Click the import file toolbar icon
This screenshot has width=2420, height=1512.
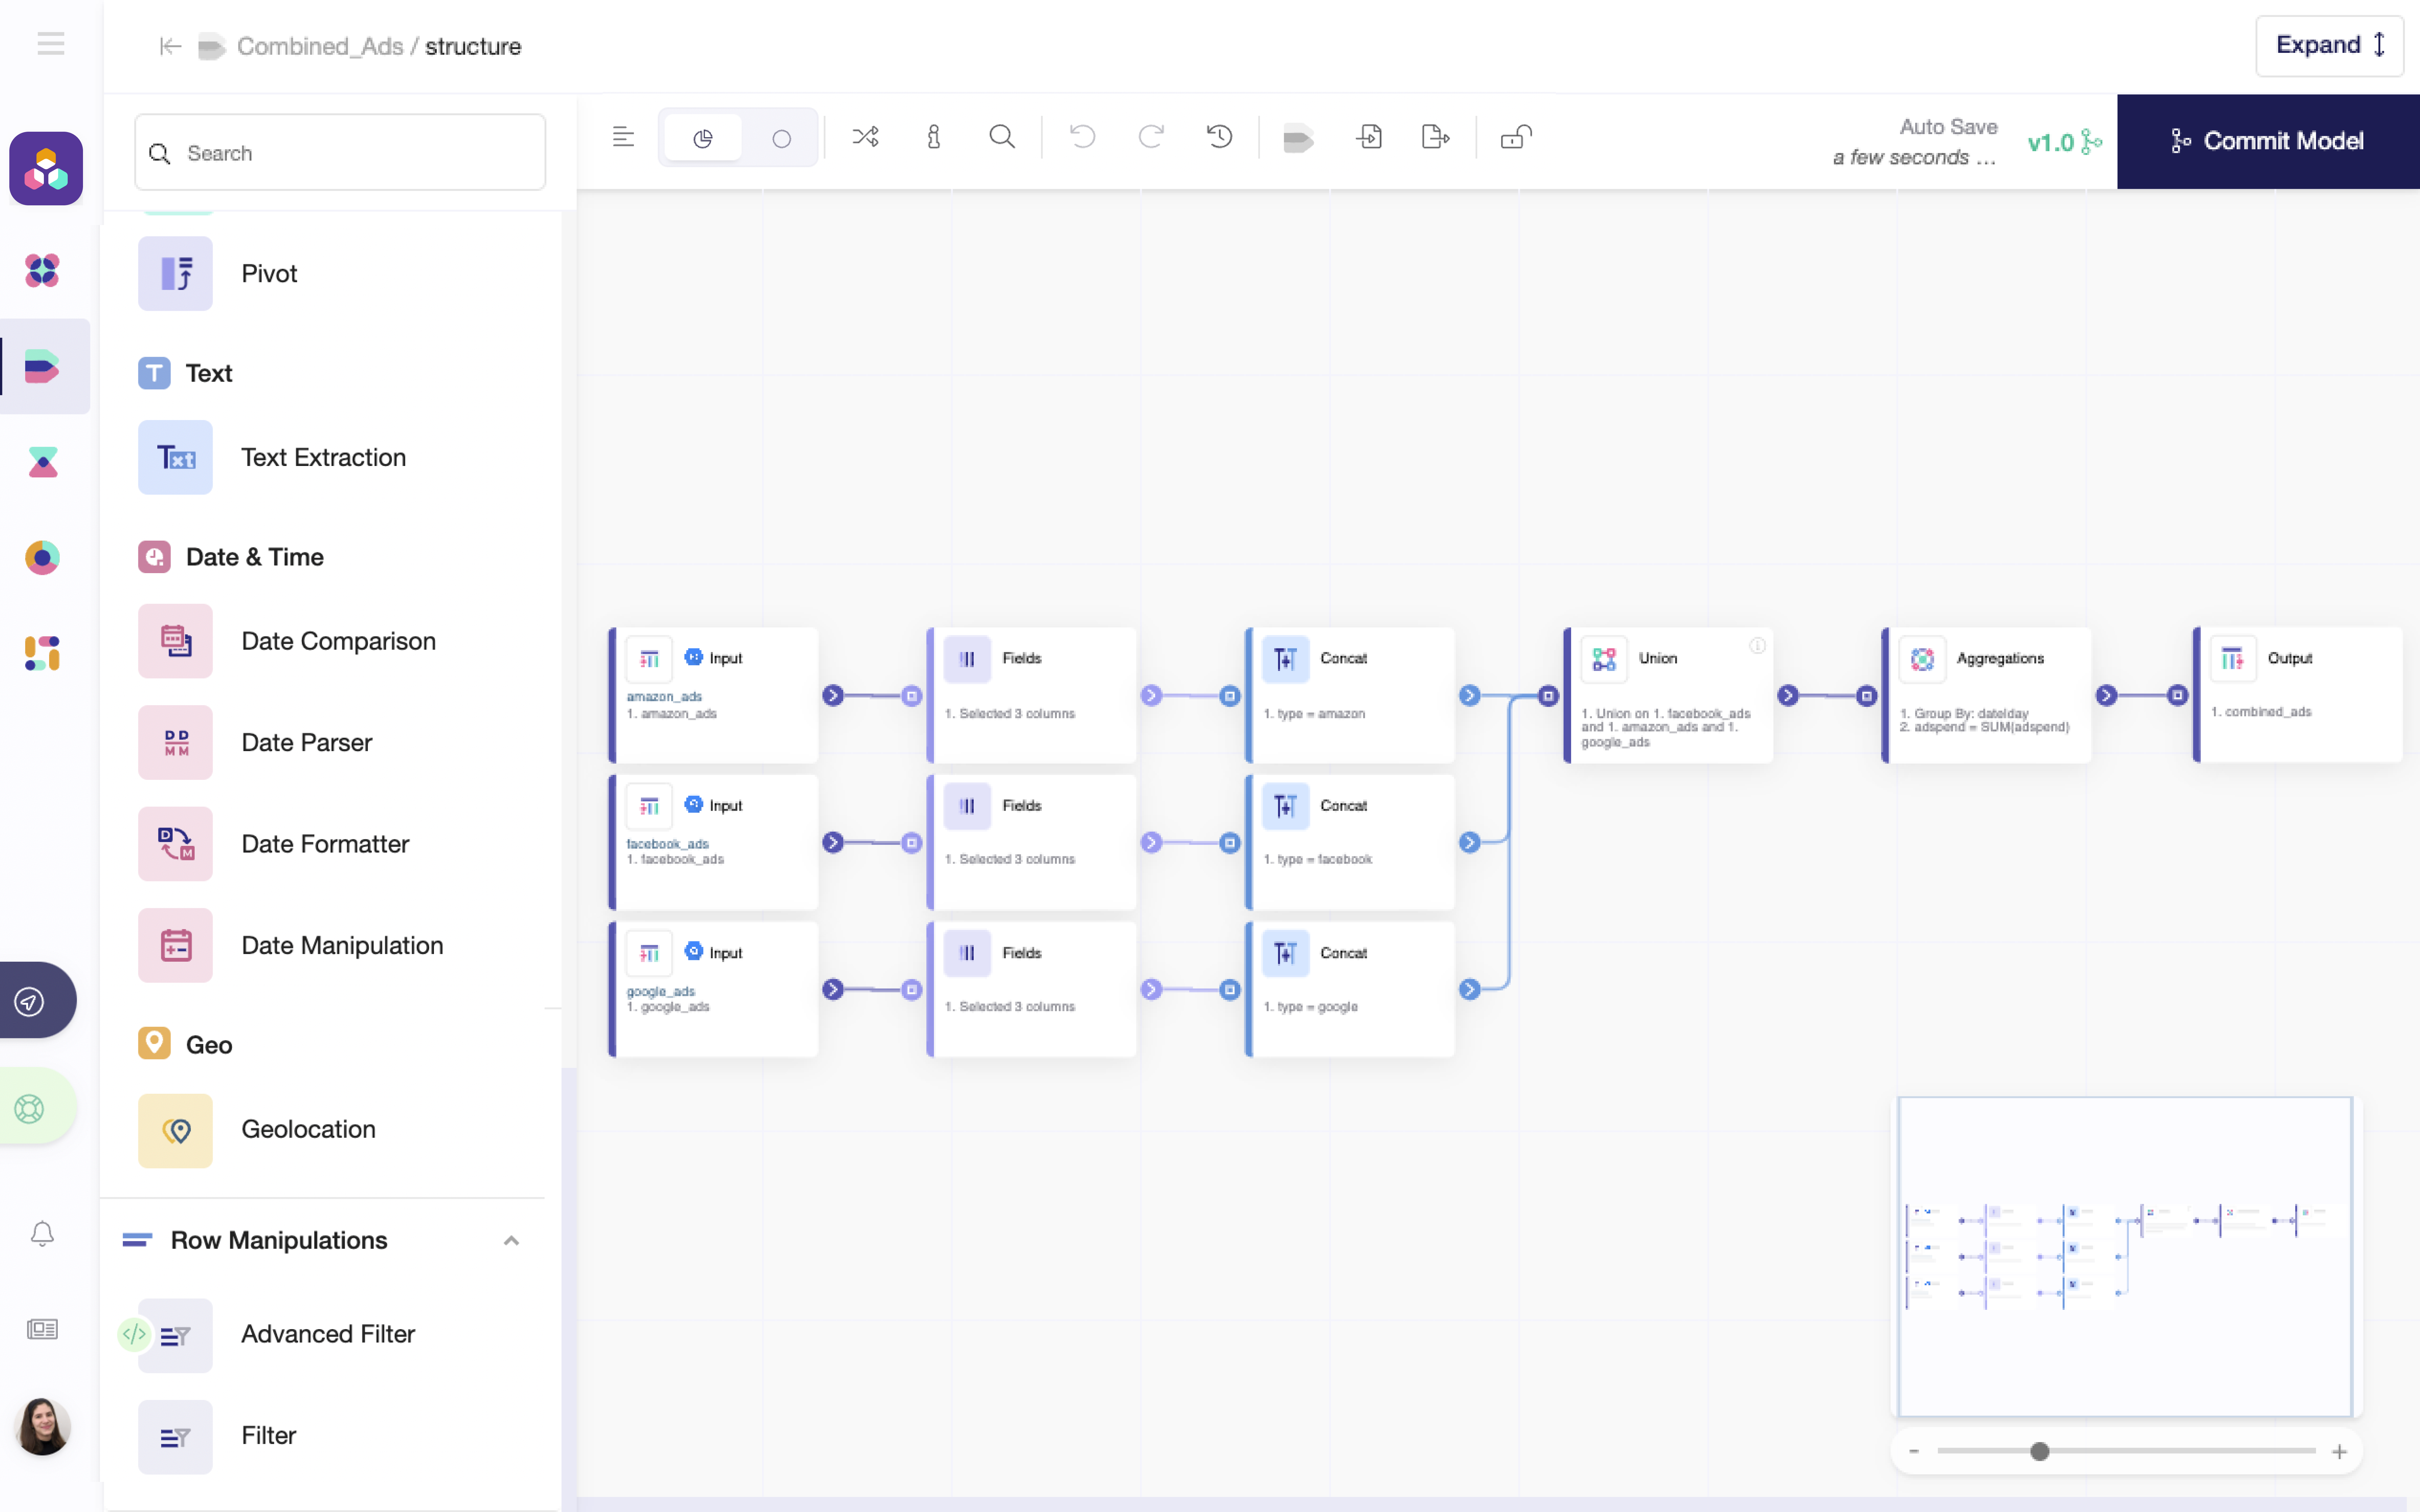pyautogui.click(x=1369, y=137)
